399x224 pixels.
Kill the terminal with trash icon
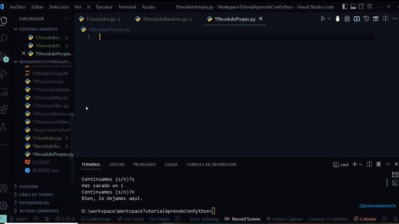coord(378,164)
